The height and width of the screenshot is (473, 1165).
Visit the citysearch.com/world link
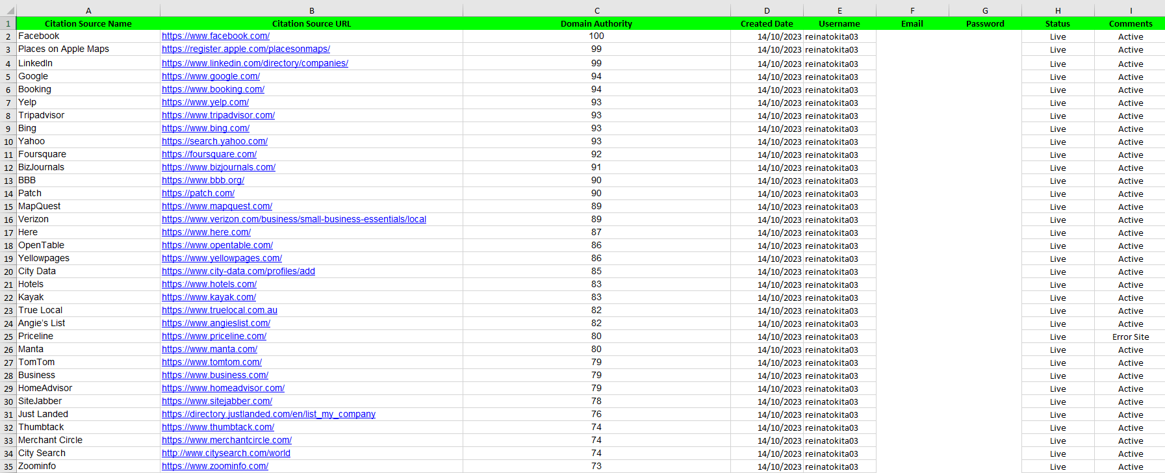coord(226,454)
